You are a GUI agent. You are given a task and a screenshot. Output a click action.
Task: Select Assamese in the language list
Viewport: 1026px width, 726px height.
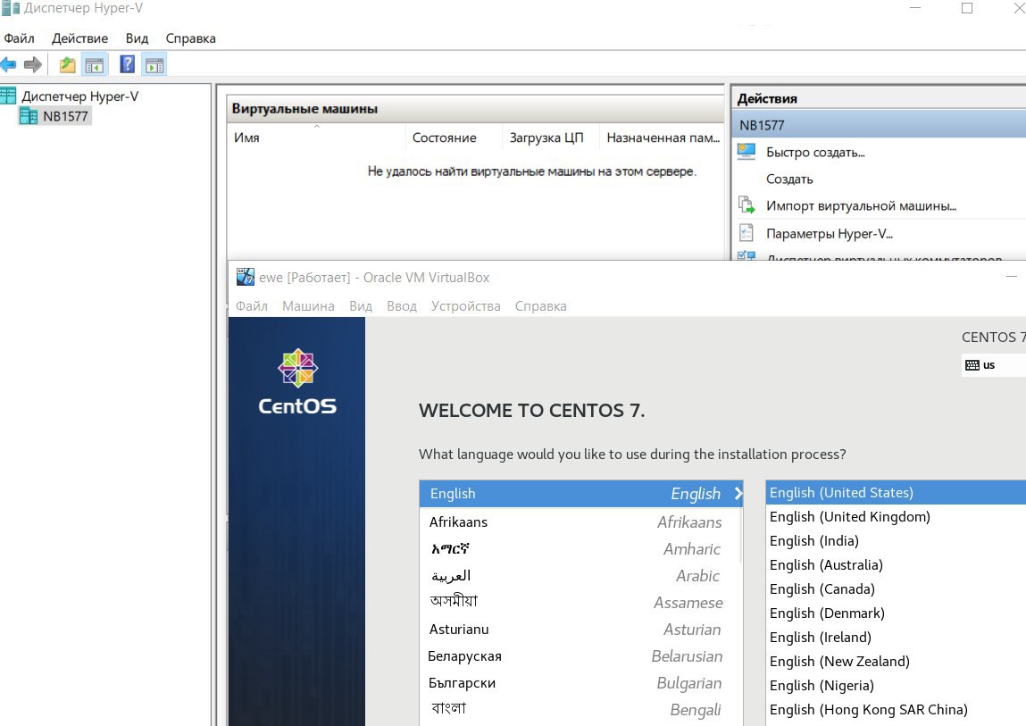point(580,602)
